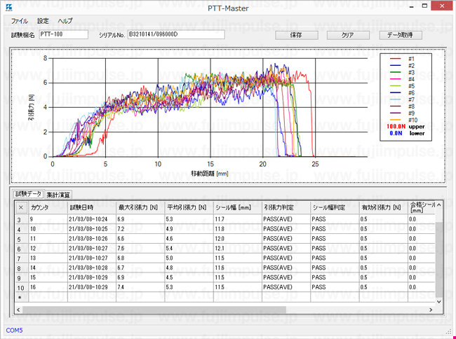Open the 設定 menu
The height and width of the screenshot is (339, 456).
point(43,21)
